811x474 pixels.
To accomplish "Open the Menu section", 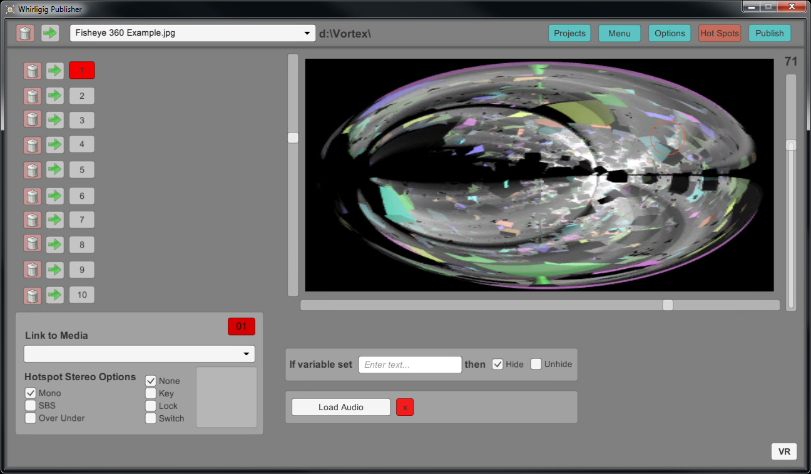I will coord(620,33).
